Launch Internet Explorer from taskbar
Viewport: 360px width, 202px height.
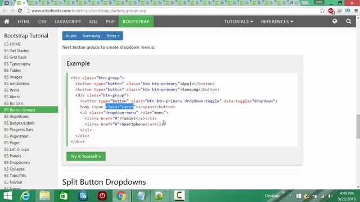[25, 196]
